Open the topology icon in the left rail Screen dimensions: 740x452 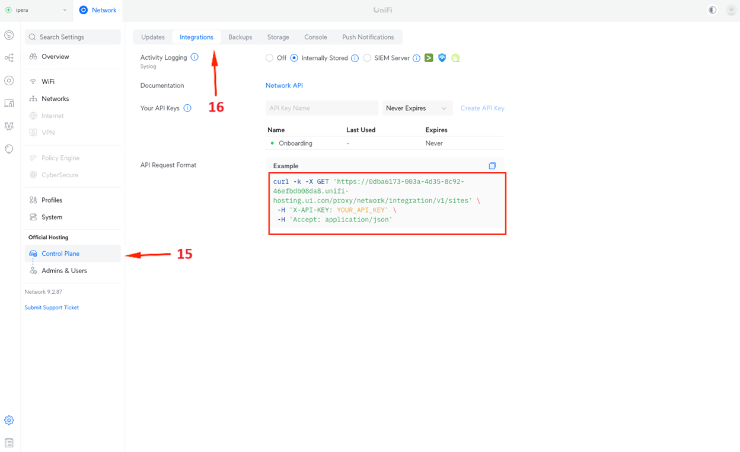point(9,57)
